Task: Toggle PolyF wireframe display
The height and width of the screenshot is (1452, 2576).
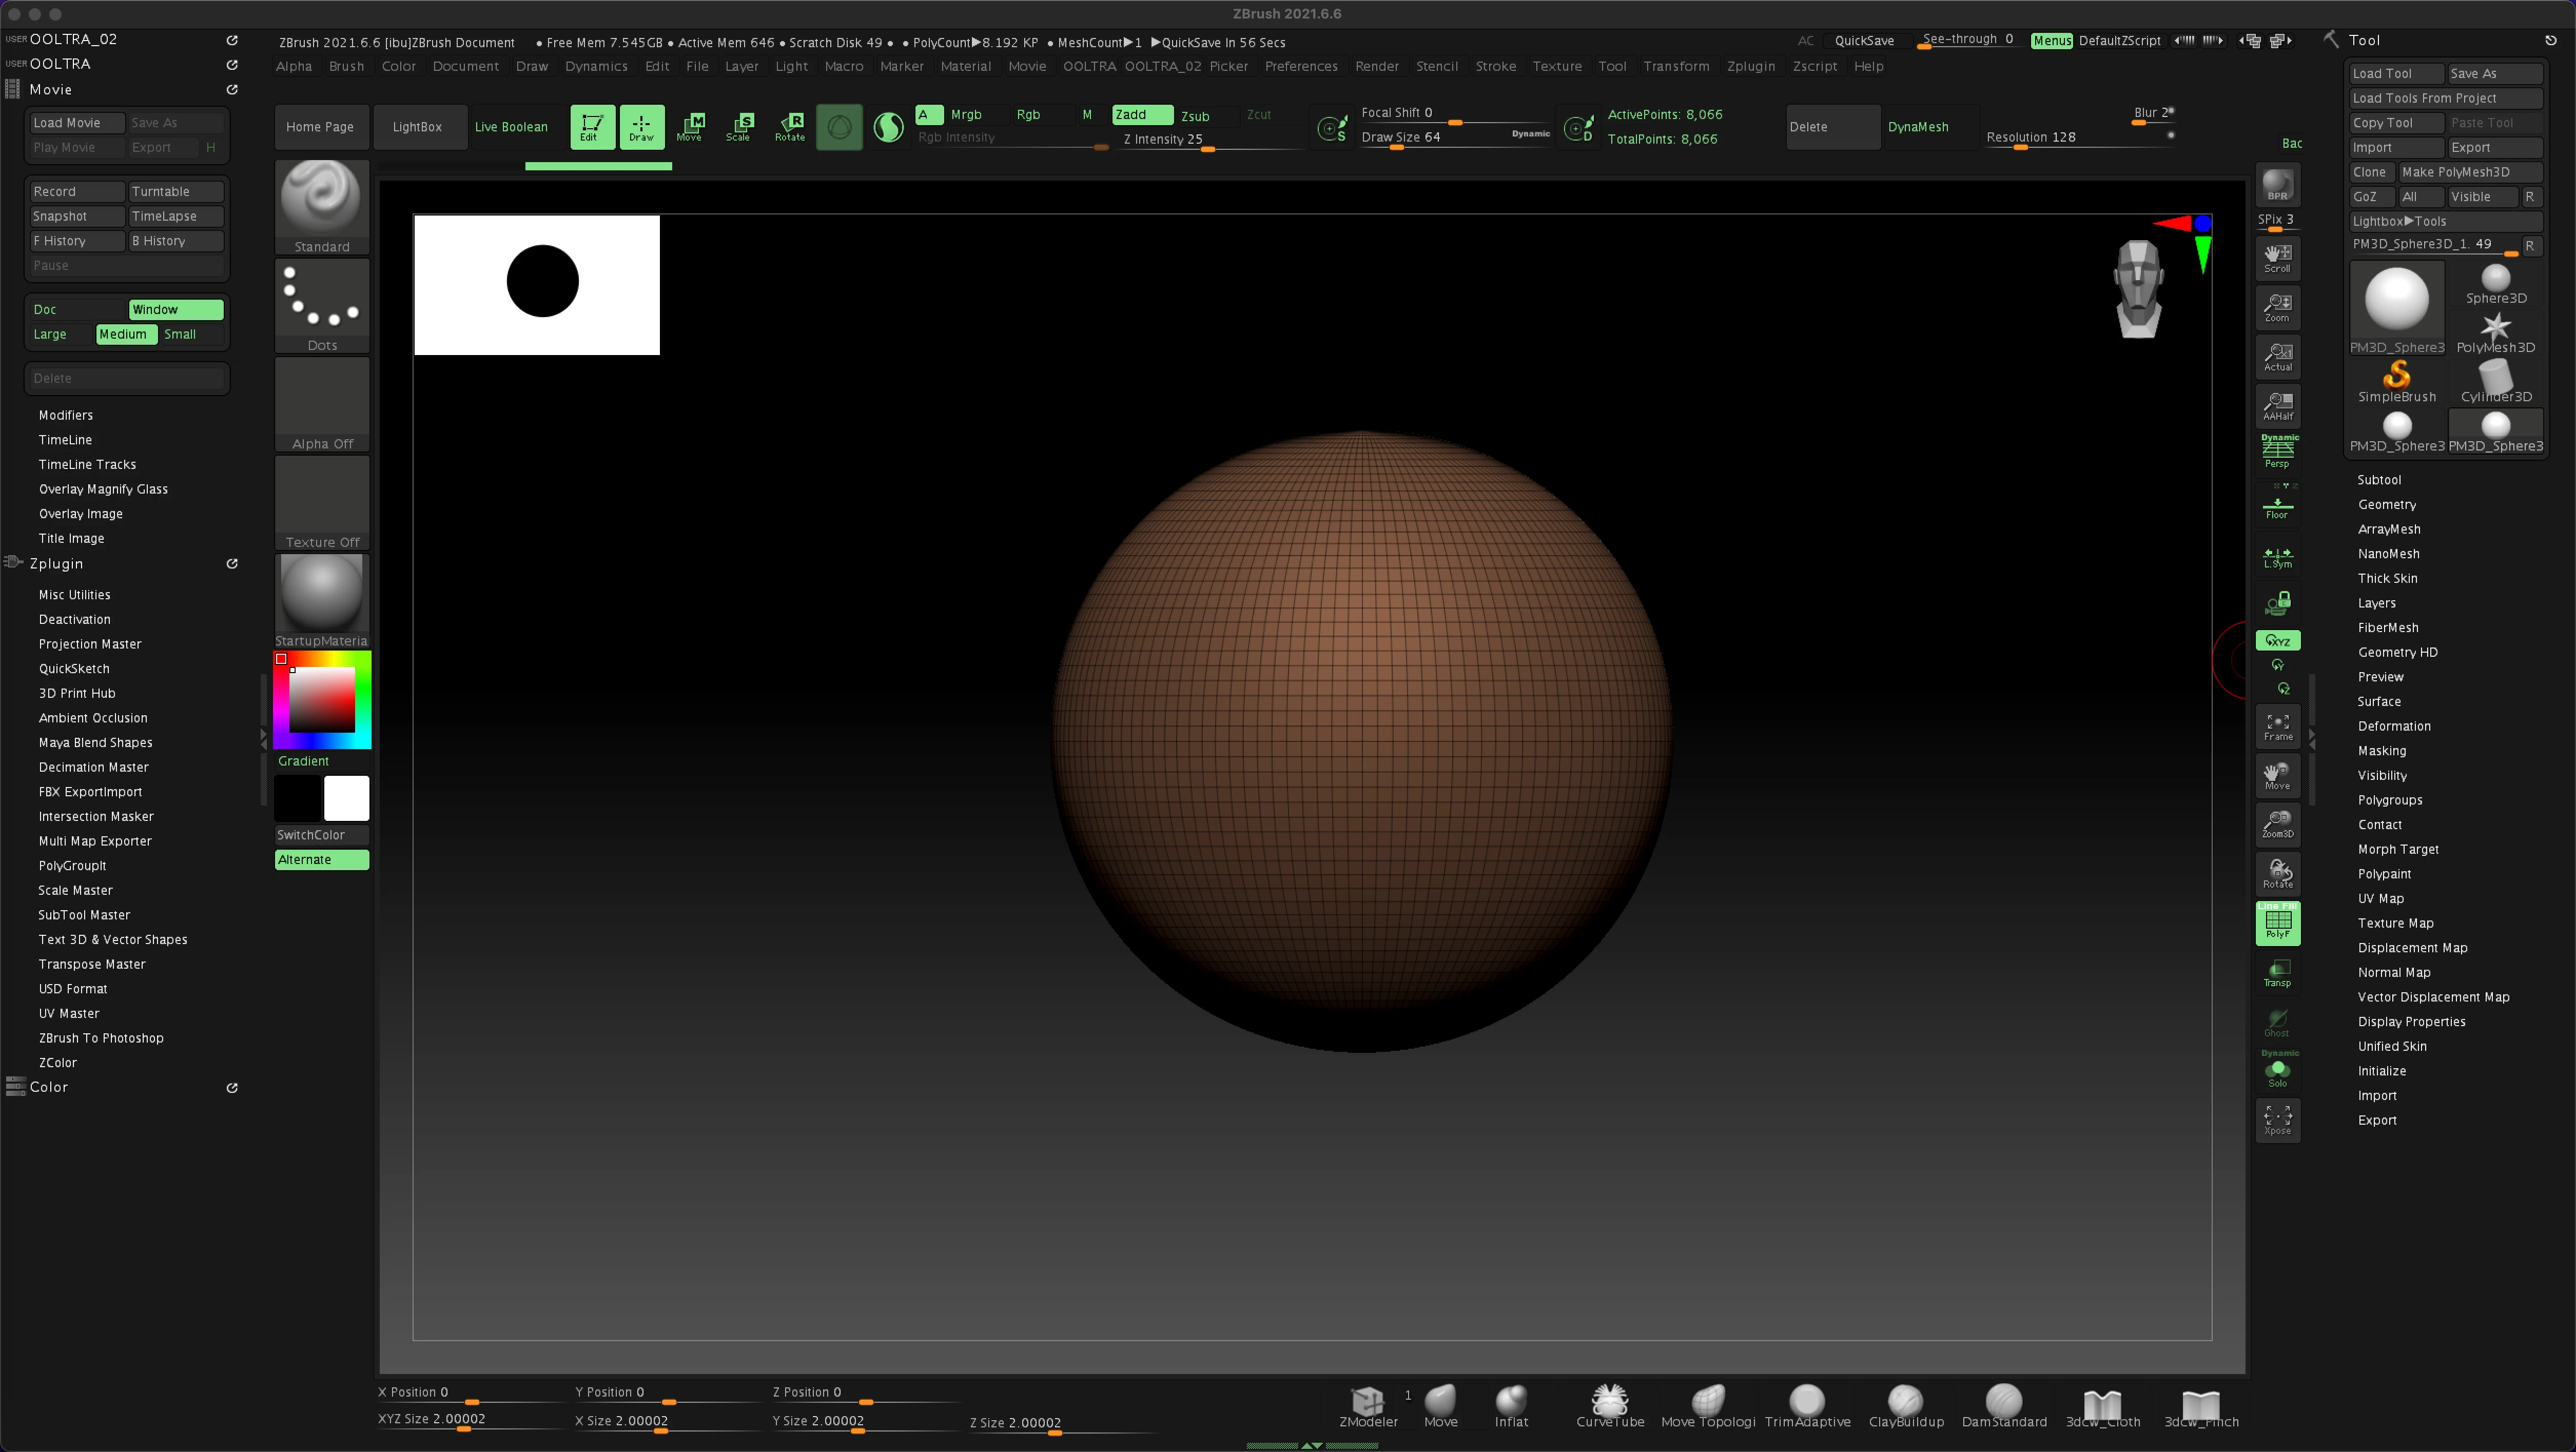Action: click(x=2277, y=923)
